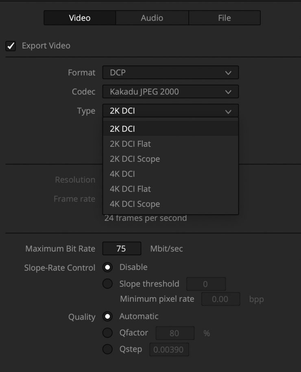The width and height of the screenshot is (301, 372).
Task: Enable the Slope threshold radio button
Action: click(x=108, y=284)
